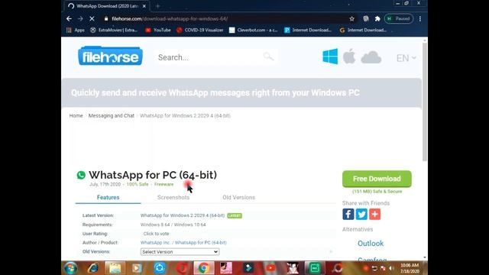The image size is (489, 275).
Task: Open the Cleverbot.com bookmark
Action: [x=253, y=30]
